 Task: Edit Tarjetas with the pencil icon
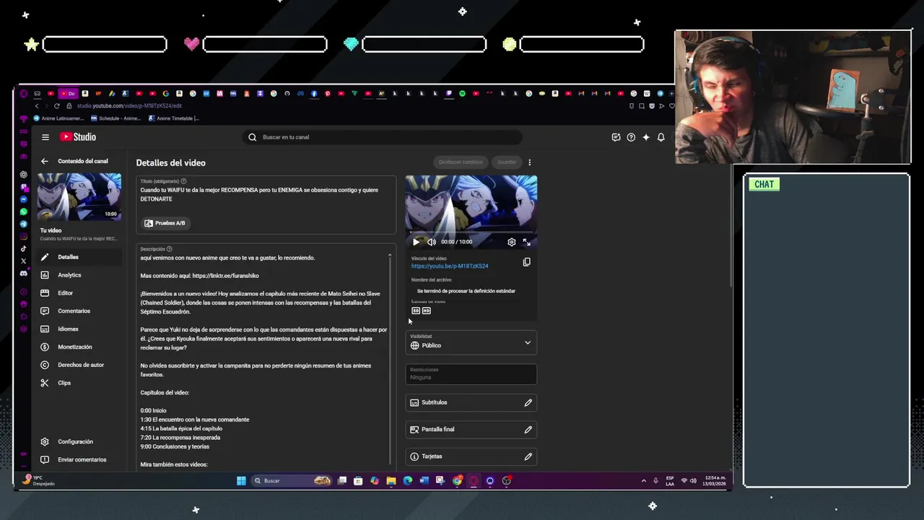(528, 456)
